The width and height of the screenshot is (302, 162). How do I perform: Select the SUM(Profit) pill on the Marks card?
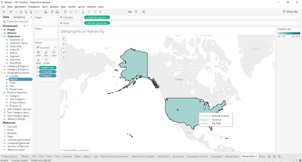pyautogui.click(x=47, y=68)
